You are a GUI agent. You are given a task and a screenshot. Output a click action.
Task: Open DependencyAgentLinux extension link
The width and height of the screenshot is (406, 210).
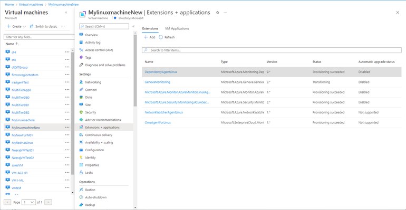pos(161,72)
